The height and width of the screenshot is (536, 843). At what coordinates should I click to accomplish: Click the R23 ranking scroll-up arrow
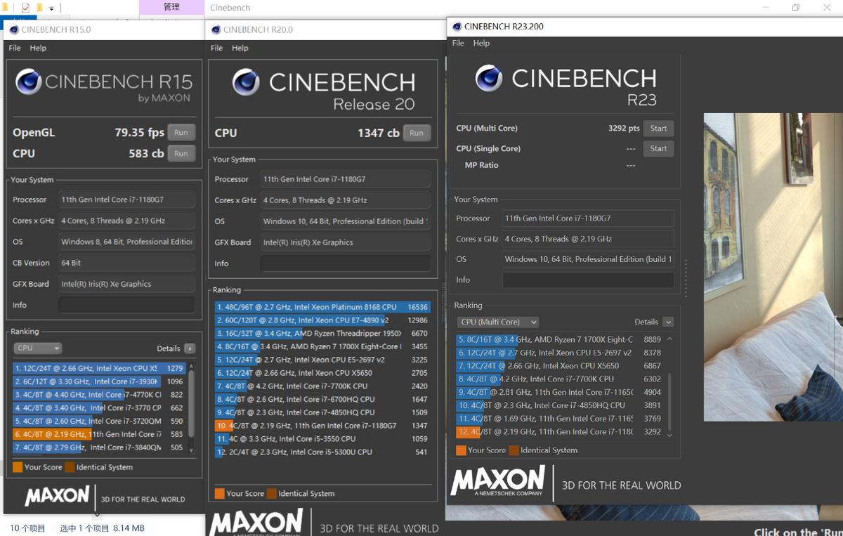669,339
